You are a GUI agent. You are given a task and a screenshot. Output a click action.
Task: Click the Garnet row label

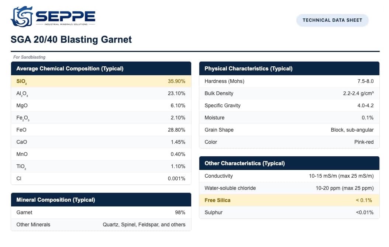[24, 212]
